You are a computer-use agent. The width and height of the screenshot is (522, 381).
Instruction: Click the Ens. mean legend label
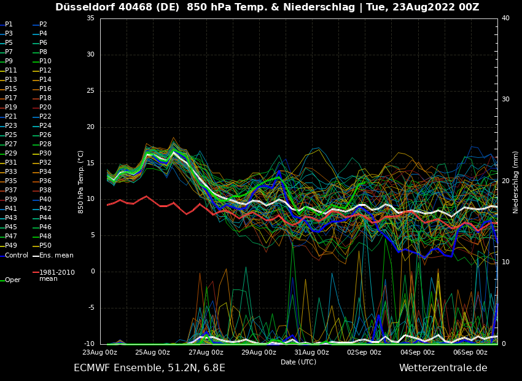56,255
